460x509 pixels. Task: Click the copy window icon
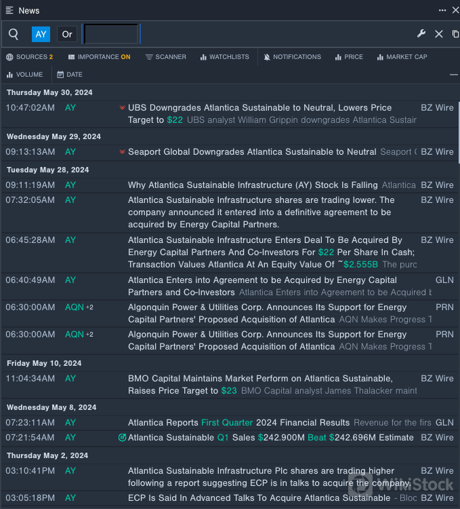pyautogui.click(x=455, y=34)
